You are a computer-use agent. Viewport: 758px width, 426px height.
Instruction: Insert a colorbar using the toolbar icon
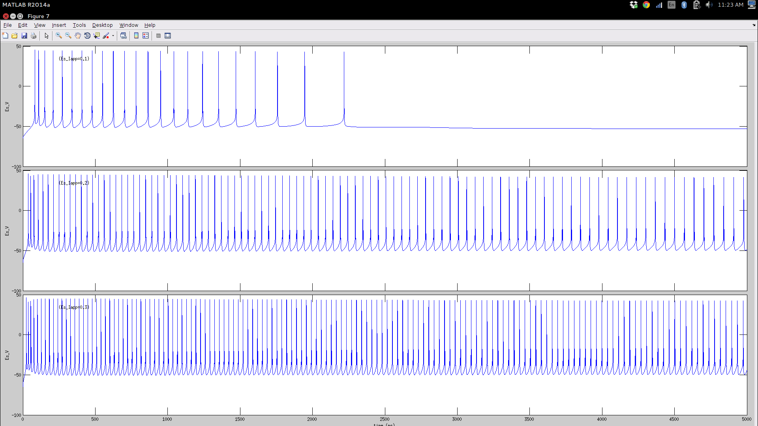tap(136, 35)
